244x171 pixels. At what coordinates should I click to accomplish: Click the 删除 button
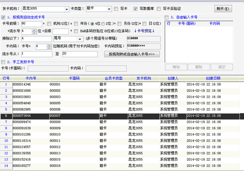pos(199,67)
